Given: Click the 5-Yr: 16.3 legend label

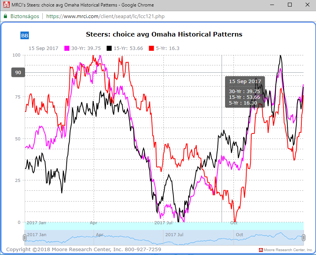Looking at the screenshot, I should (168, 48).
